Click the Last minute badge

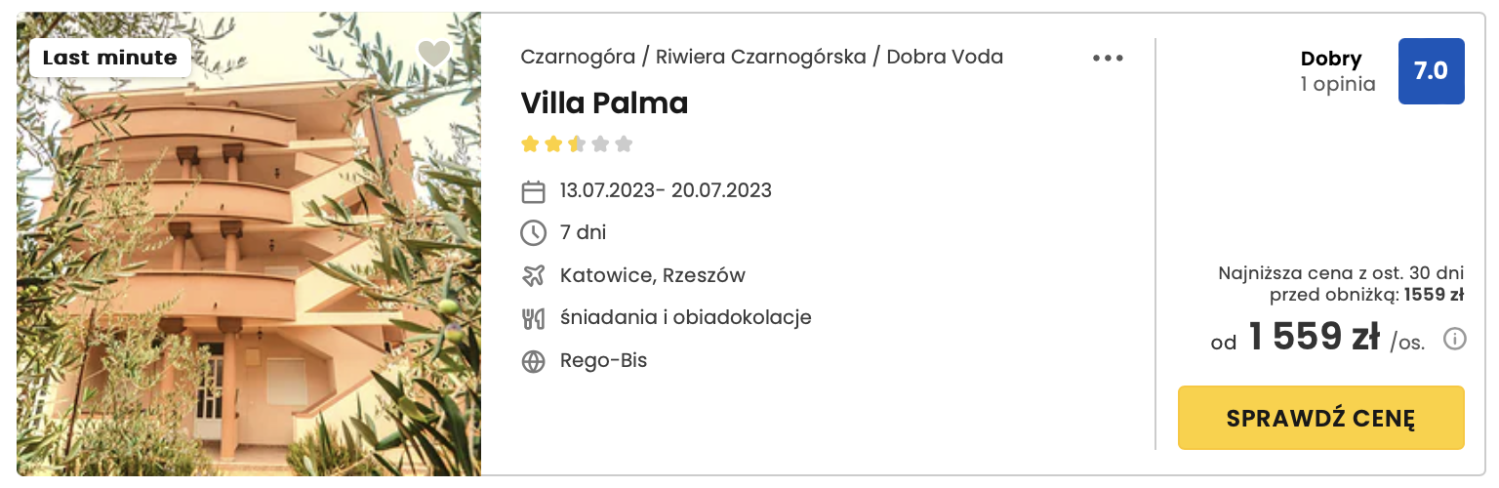coord(109,58)
